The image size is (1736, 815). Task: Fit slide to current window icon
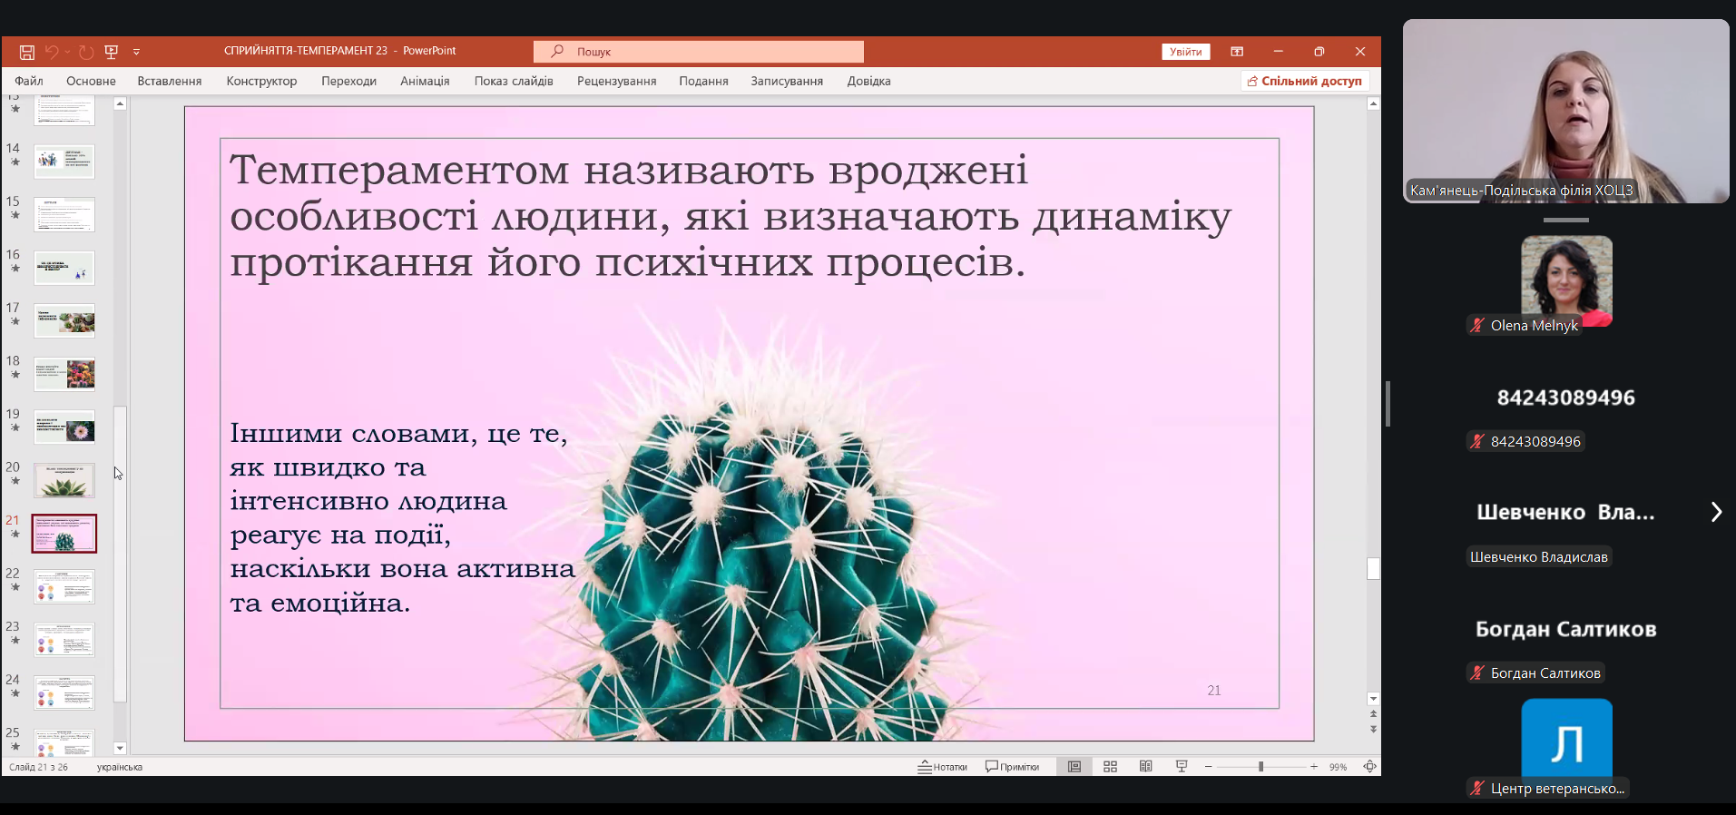pos(1369,767)
